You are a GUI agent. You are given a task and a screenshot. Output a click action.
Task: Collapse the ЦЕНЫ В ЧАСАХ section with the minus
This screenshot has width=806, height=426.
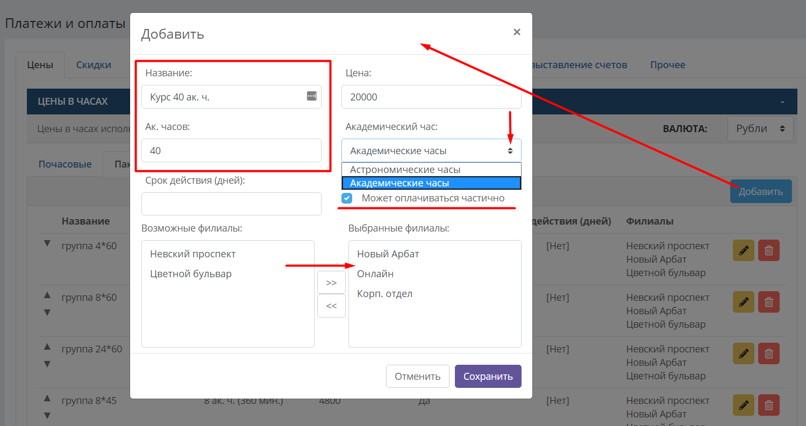tap(782, 102)
